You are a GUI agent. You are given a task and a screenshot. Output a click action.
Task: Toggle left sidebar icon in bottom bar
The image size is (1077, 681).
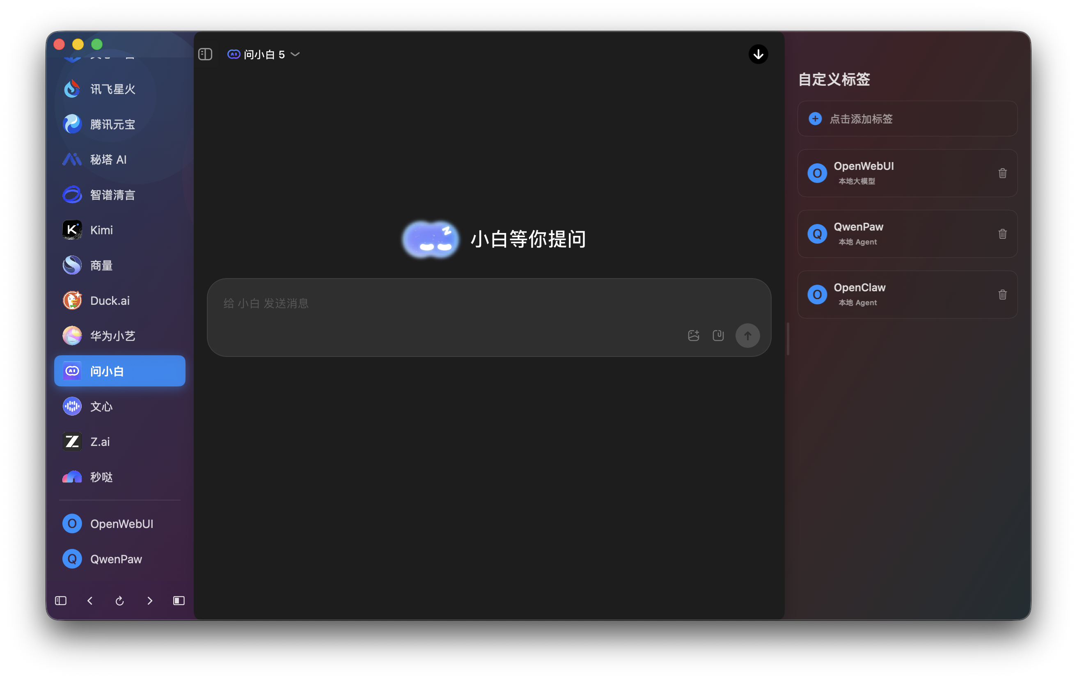pos(61,601)
